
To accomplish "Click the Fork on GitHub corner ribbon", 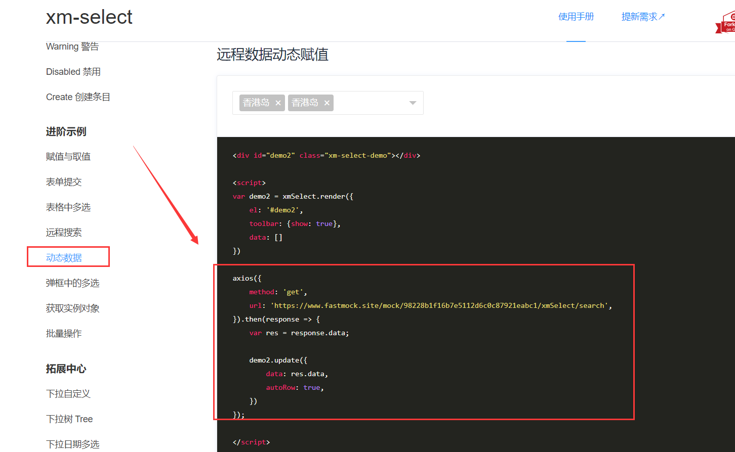I will [726, 22].
